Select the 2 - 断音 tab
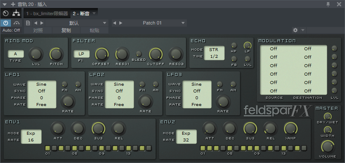This screenshot has width=345, height=163. (x=81, y=14)
